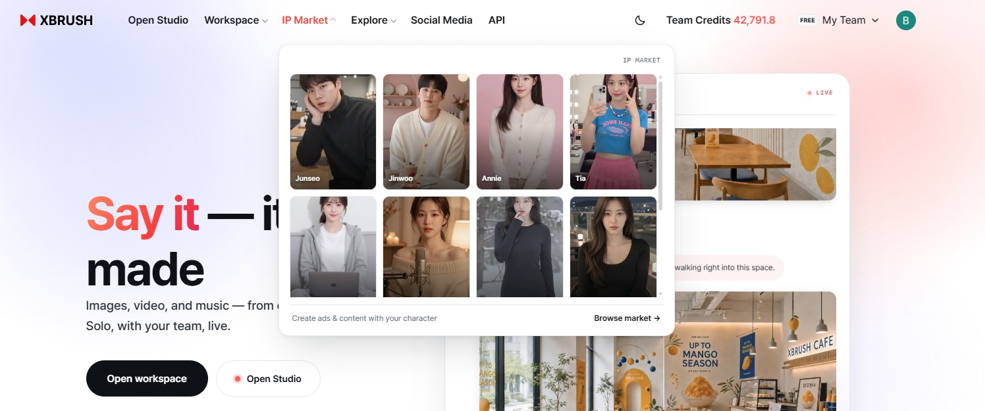
Task: View Team Credits 42,791.8 balance
Action: pyautogui.click(x=721, y=20)
